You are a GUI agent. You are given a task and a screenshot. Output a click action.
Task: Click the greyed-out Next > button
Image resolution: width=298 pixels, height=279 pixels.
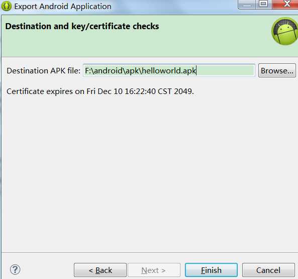click(x=154, y=270)
